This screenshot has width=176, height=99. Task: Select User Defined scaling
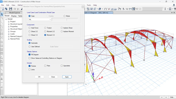(30, 47)
